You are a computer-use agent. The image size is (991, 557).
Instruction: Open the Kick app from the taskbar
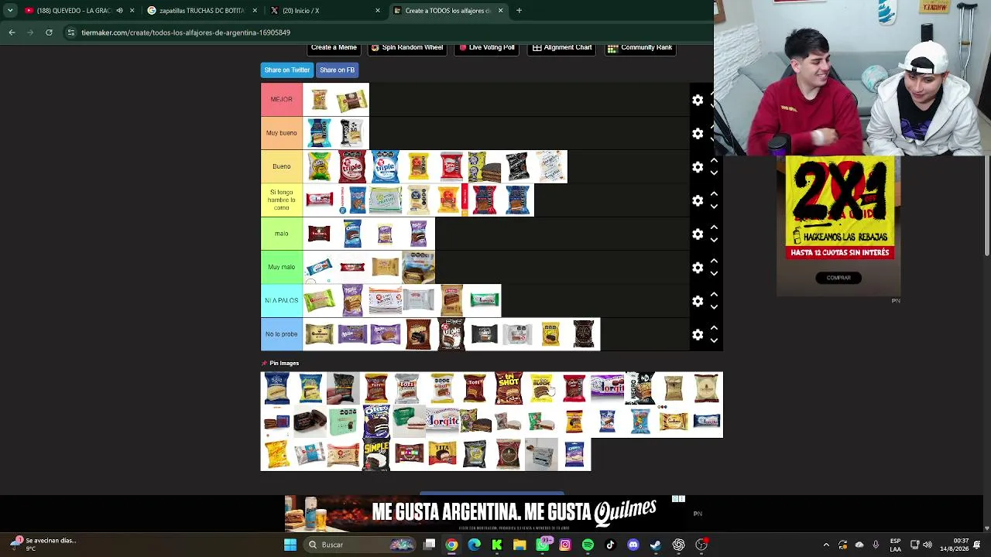(497, 545)
